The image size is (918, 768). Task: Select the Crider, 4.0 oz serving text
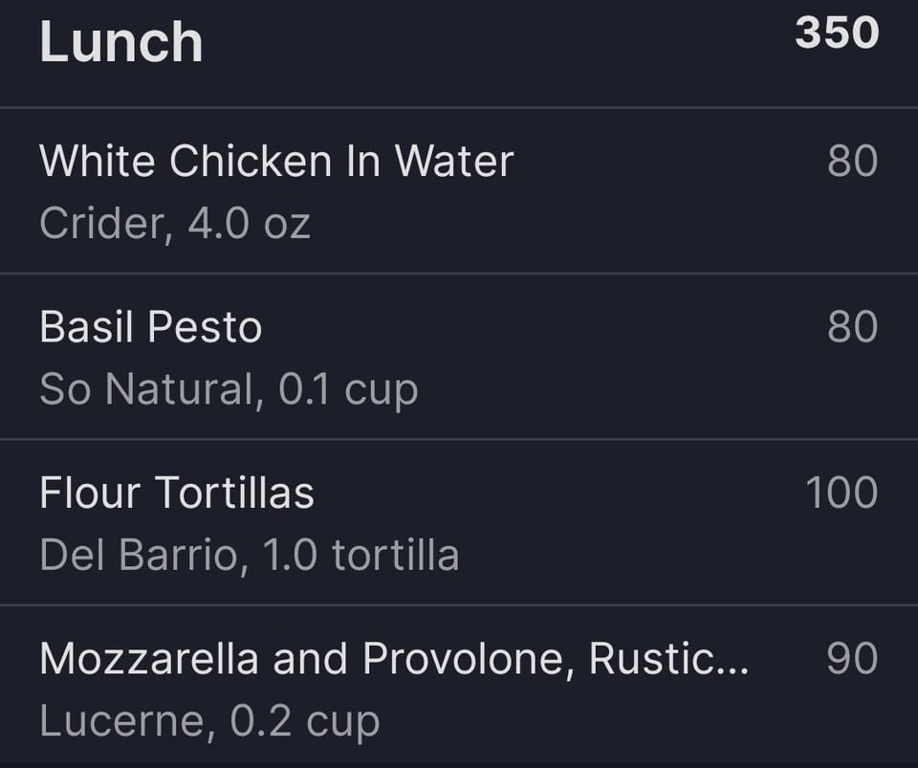(174, 224)
